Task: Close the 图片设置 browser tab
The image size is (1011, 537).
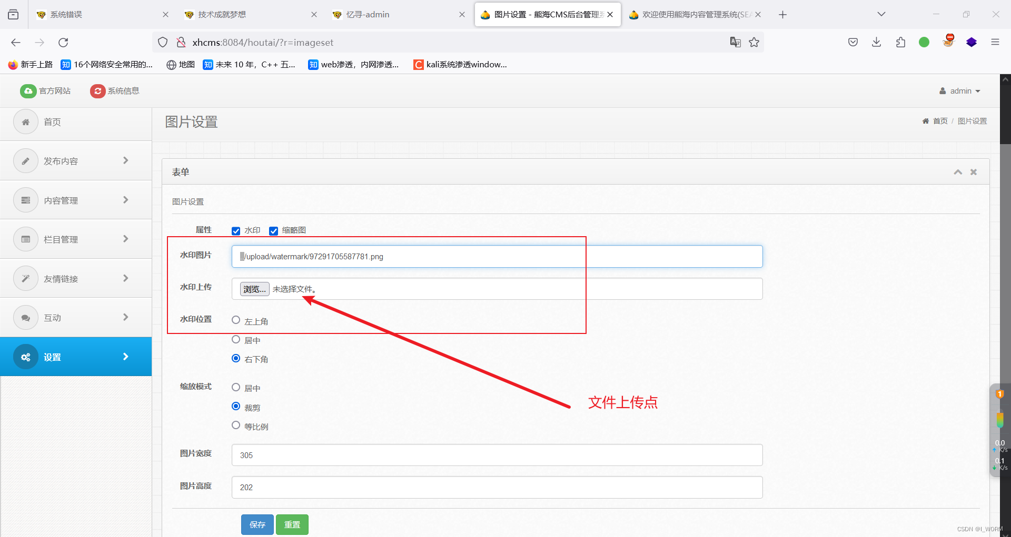Action: point(610,15)
